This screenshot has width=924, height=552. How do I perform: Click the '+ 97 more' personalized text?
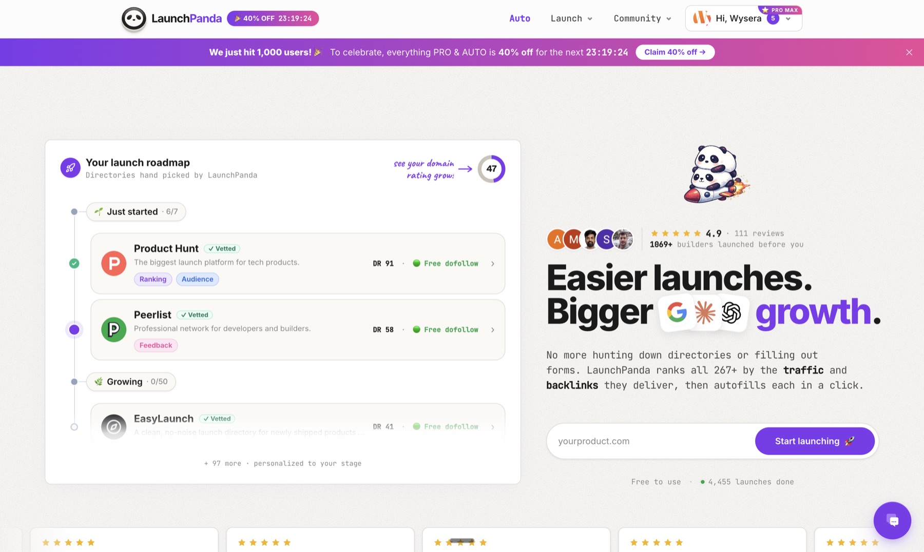(283, 463)
